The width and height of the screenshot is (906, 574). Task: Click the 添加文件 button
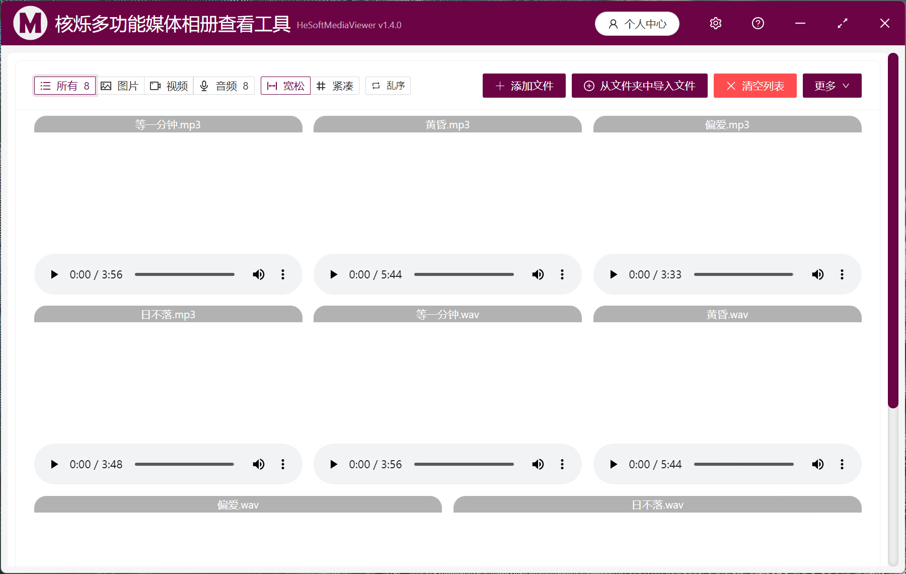[x=523, y=86]
